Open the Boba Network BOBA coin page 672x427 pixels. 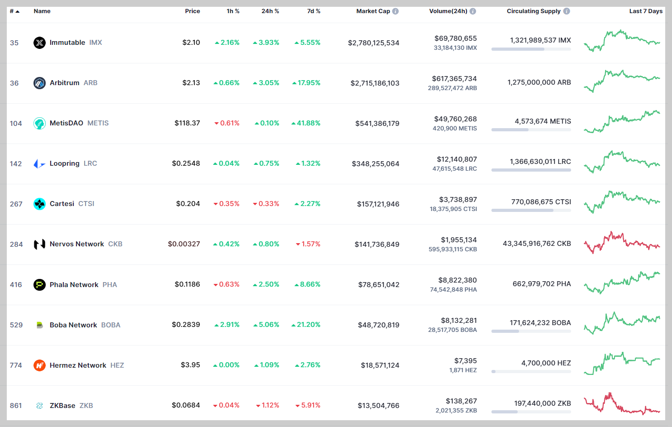coord(85,325)
